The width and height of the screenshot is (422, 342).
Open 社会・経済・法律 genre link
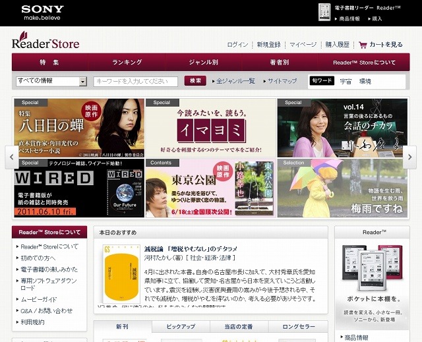pyautogui.click(x=211, y=258)
